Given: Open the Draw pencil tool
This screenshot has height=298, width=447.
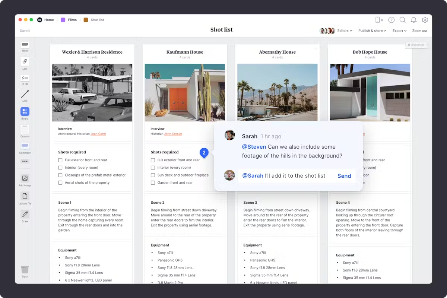Looking at the screenshot, I should point(25,214).
